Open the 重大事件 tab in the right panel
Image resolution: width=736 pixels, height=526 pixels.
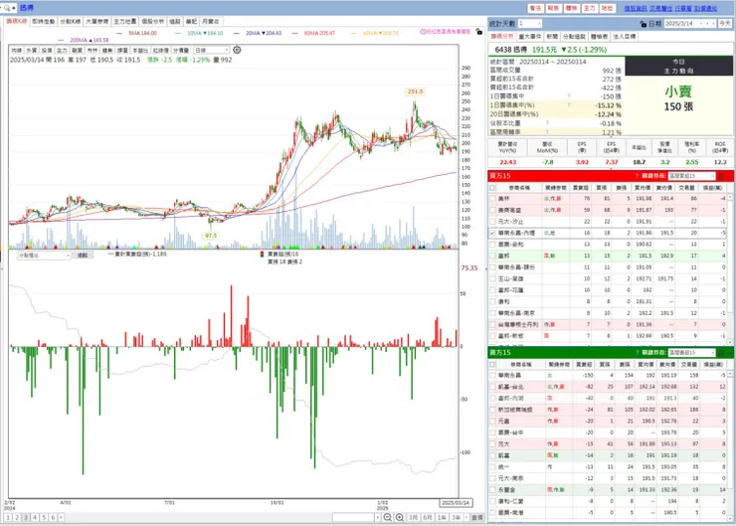530,36
